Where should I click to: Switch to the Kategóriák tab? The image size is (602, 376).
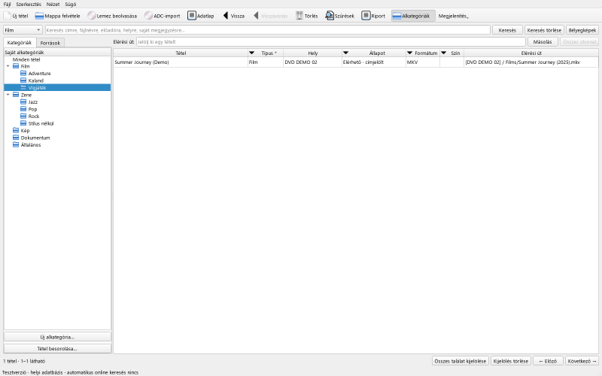click(x=20, y=43)
